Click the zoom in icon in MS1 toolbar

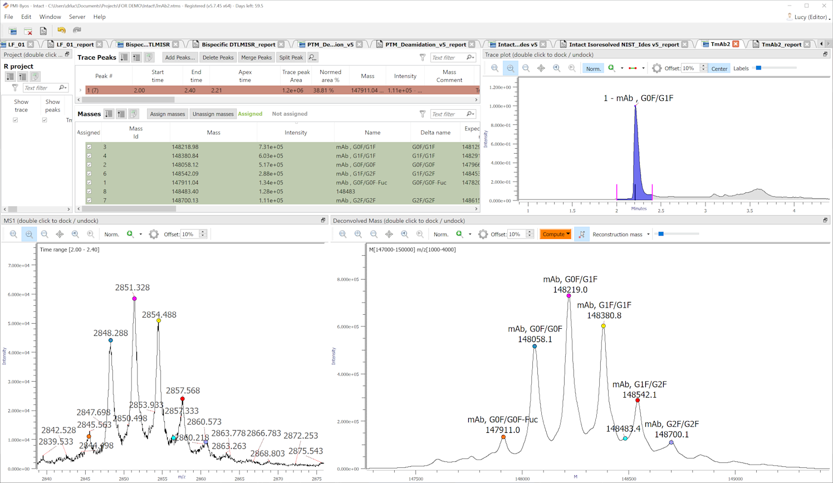pyautogui.click(x=29, y=235)
